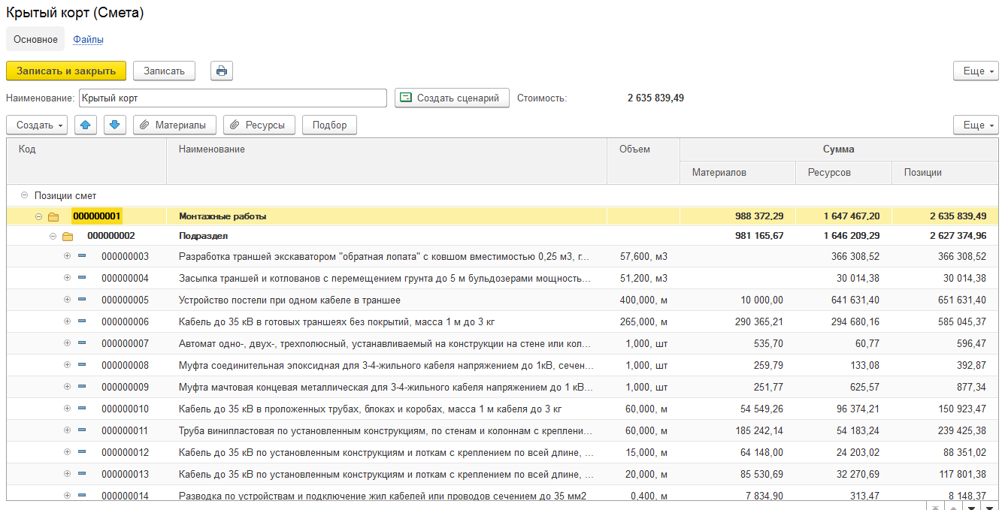1005x510 pixels.
Task: Click the Код column header
Action: [86, 161]
